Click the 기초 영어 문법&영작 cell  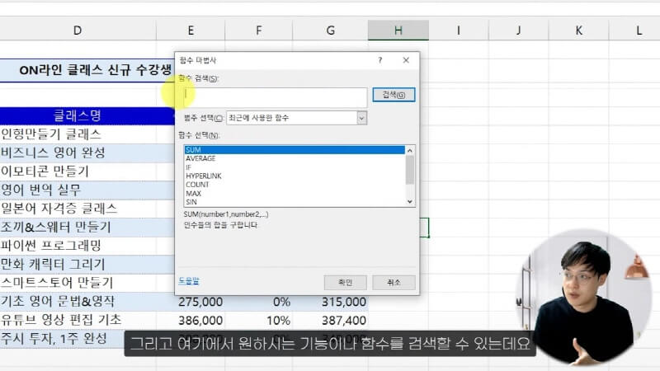click(78, 301)
